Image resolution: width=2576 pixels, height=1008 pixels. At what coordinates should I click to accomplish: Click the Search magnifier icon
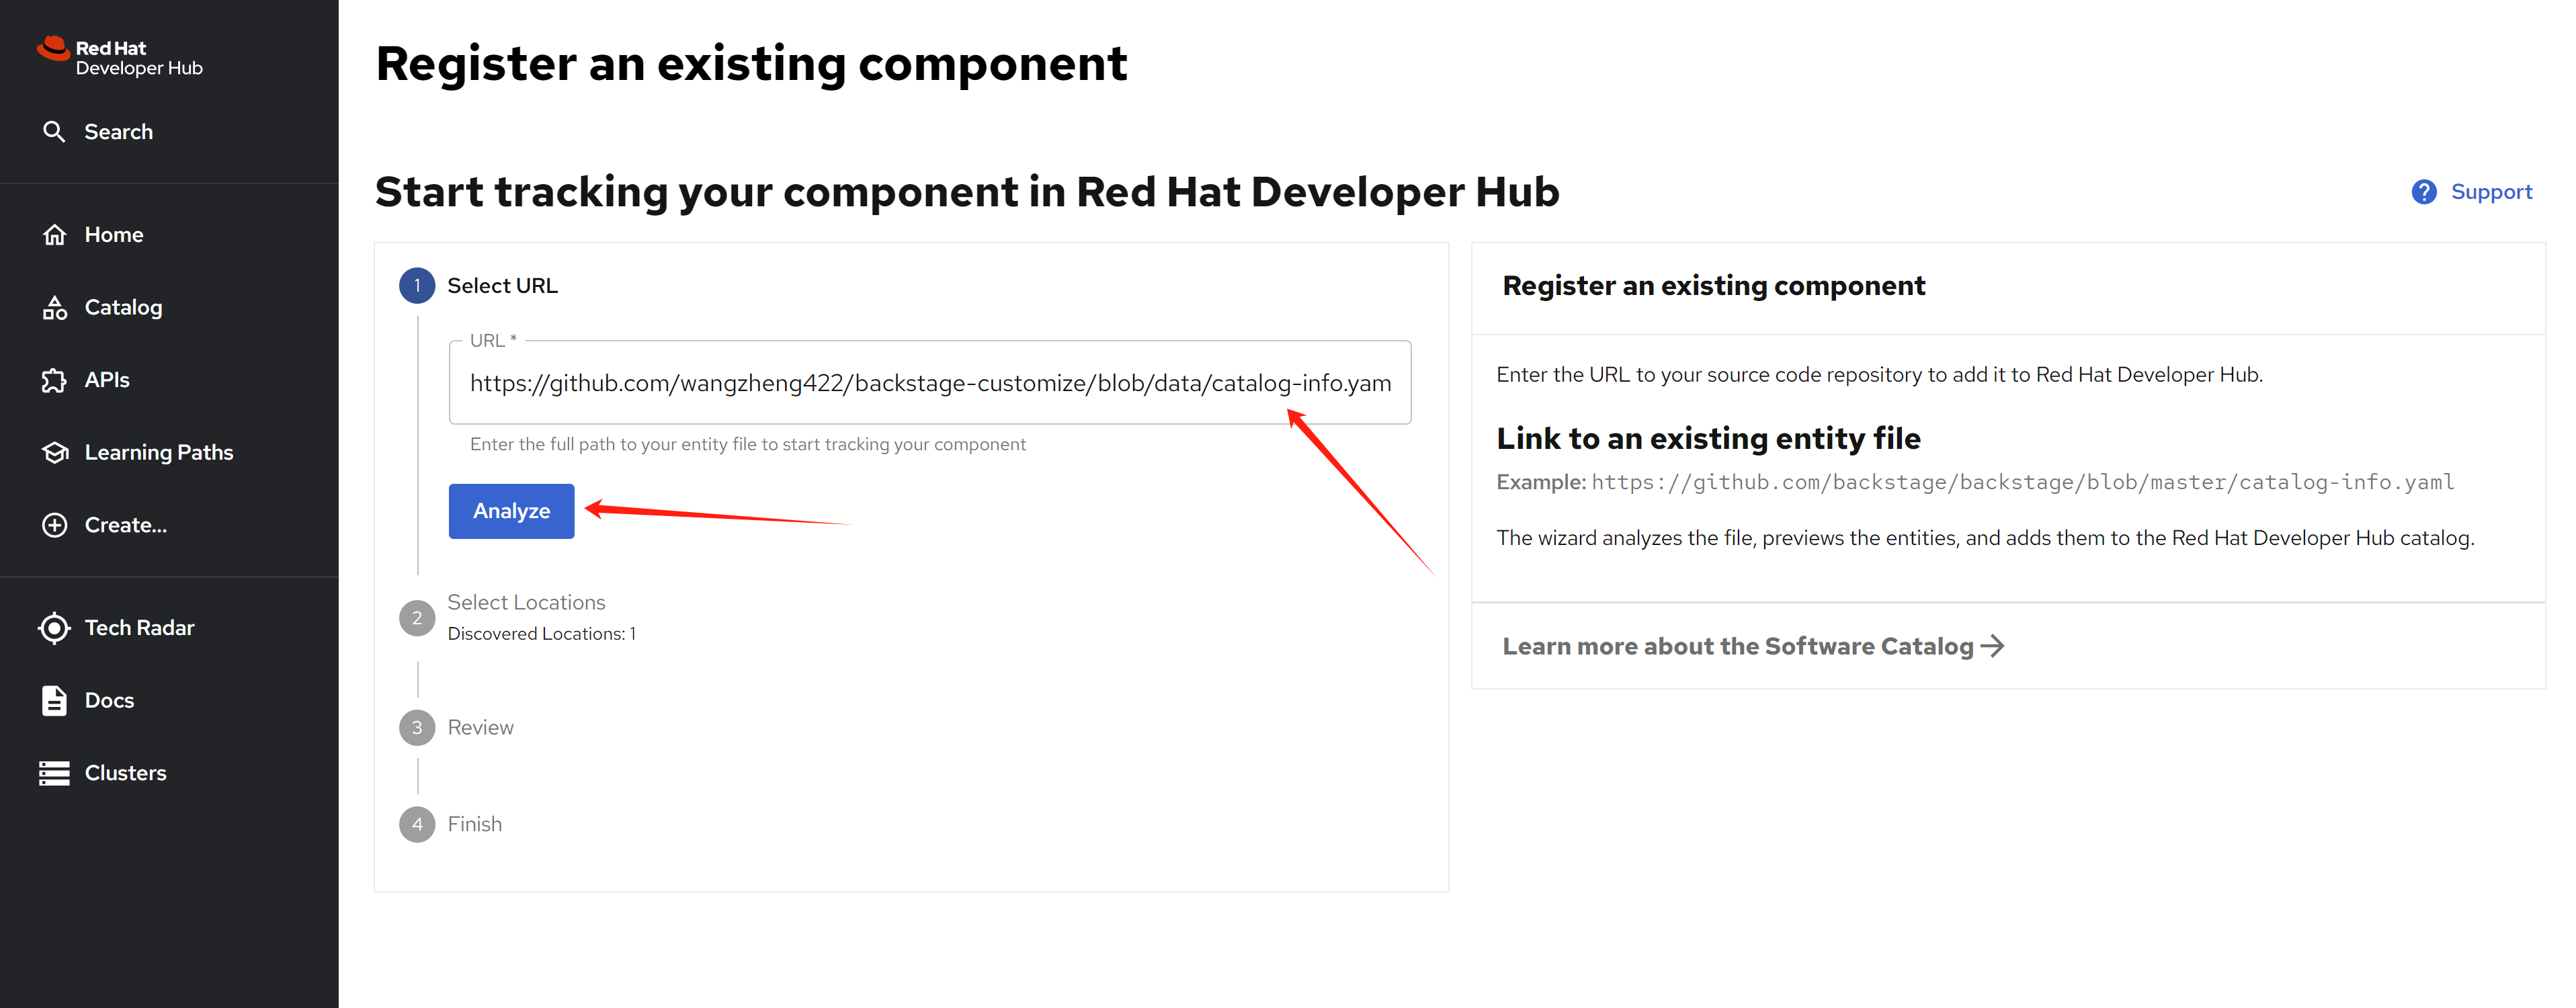(54, 132)
